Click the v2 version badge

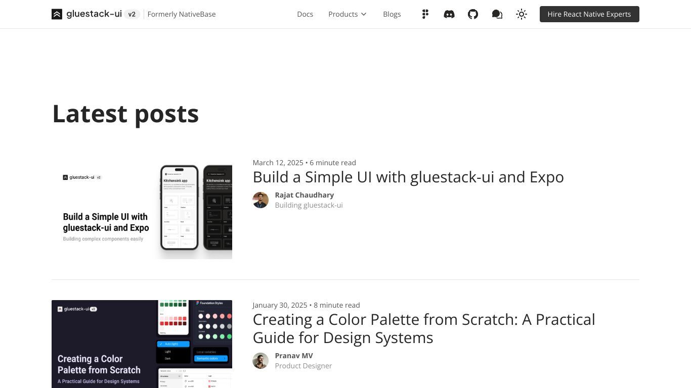(132, 14)
